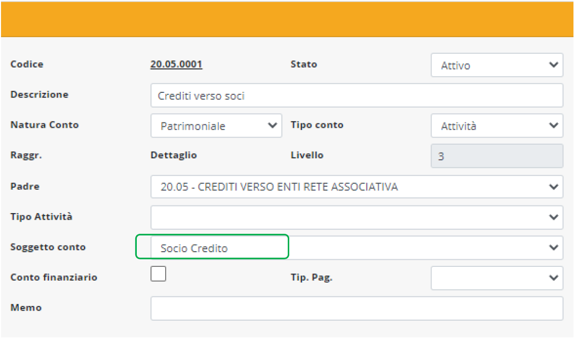The width and height of the screenshot is (576, 343).
Task: Expand the Tip. Pag. dropdown
Action: point(496,278)
